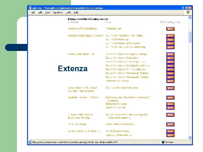203x152 pixels.
Task: Open American Marketing Association publisher link
Action: coord(86,35)
